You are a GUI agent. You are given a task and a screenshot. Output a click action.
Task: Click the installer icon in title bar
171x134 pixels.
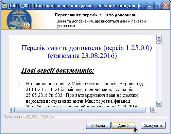(x=4, y=5)
